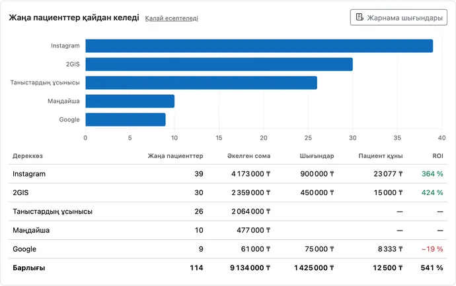
Task: Click the 12 500 ₸ total patient cost
Action: pos(388,268)
